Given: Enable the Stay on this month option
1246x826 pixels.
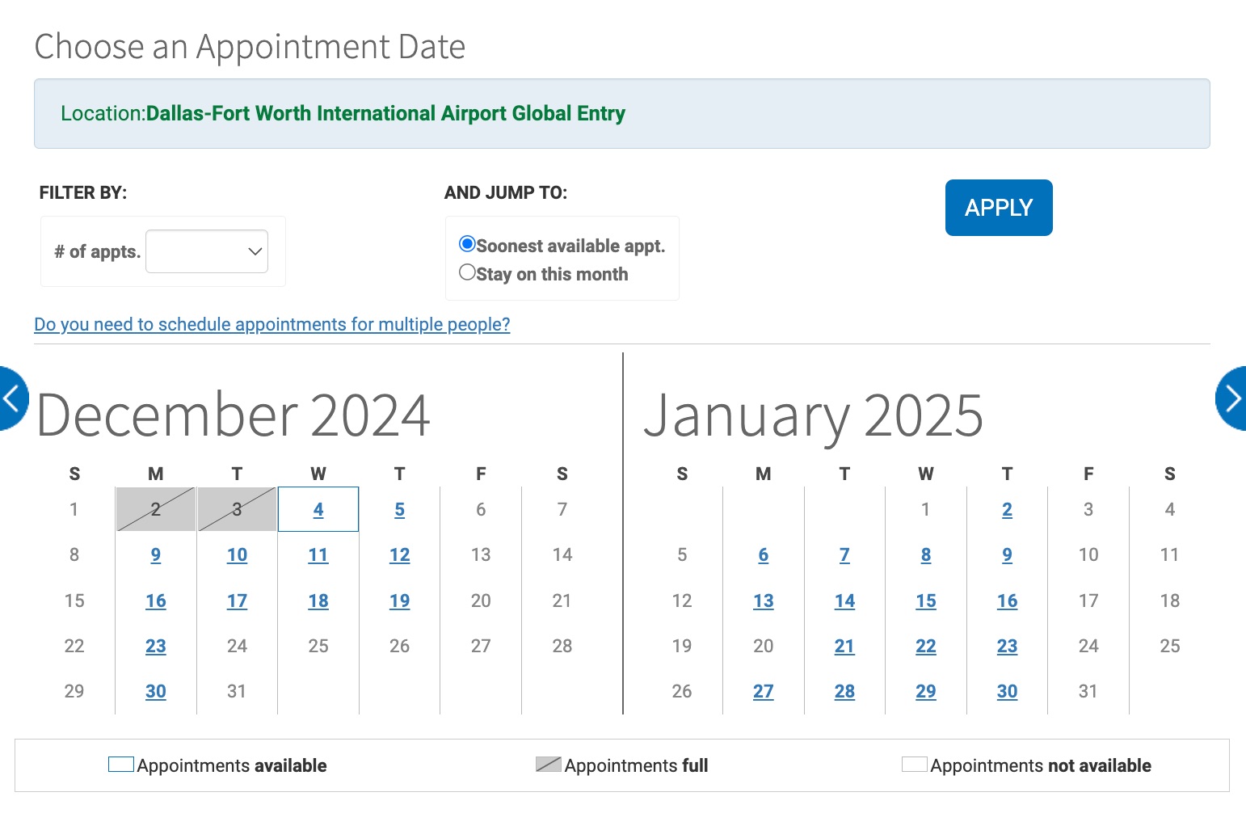Looking at the screenshot, I should click(467, 272).
